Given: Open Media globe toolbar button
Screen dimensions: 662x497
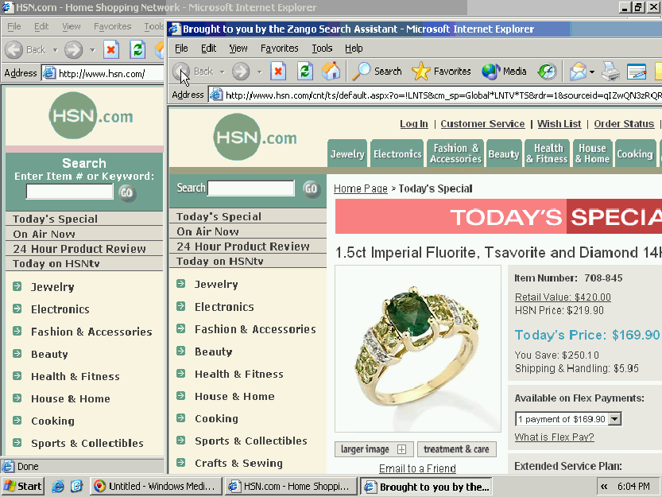Looking at the screenshot, I should point(504,71).
